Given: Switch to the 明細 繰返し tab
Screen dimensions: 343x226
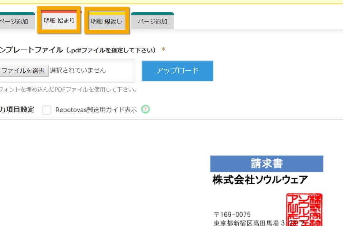Looking at the screenshot, I should tap(106, 21).
